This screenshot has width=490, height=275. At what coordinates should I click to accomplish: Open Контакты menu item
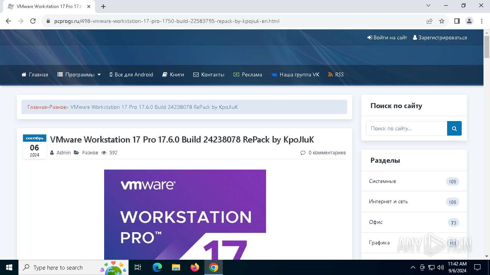tap(209, 74)
